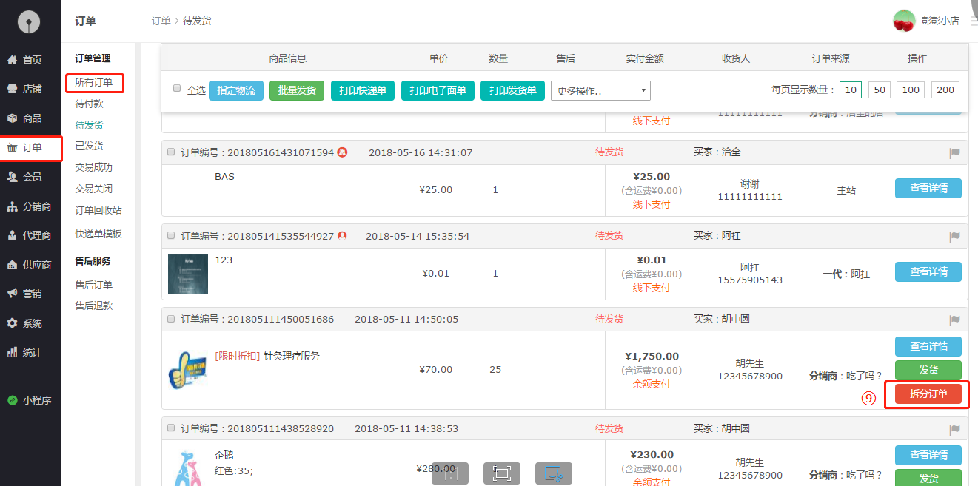The width and height of the screenshot is (978, 486).
Task: Click the 批量发货 batch ship button
Action: [297, 90]
